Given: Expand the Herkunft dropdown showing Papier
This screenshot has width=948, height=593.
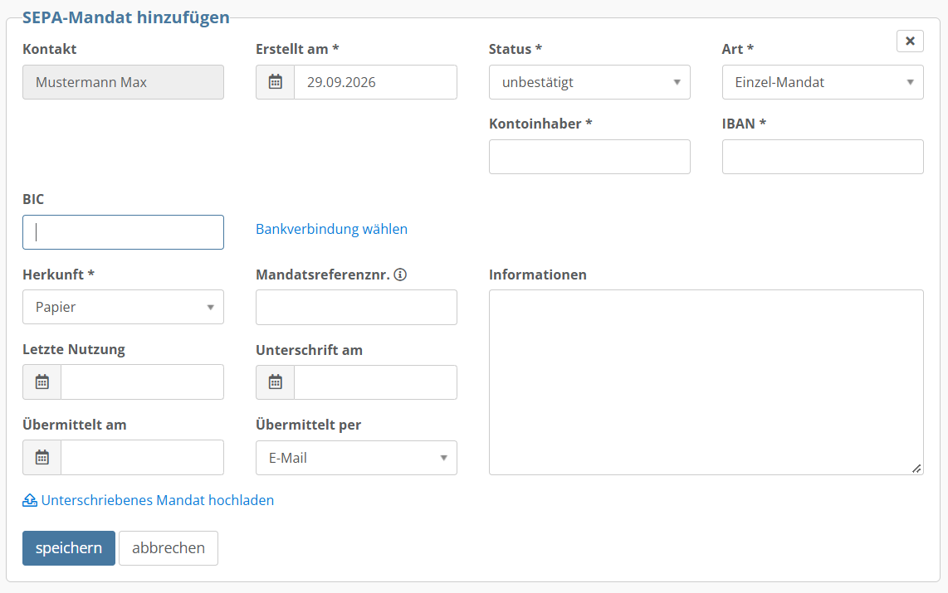Looking at the screenshot, I should (x=124, y=307).
